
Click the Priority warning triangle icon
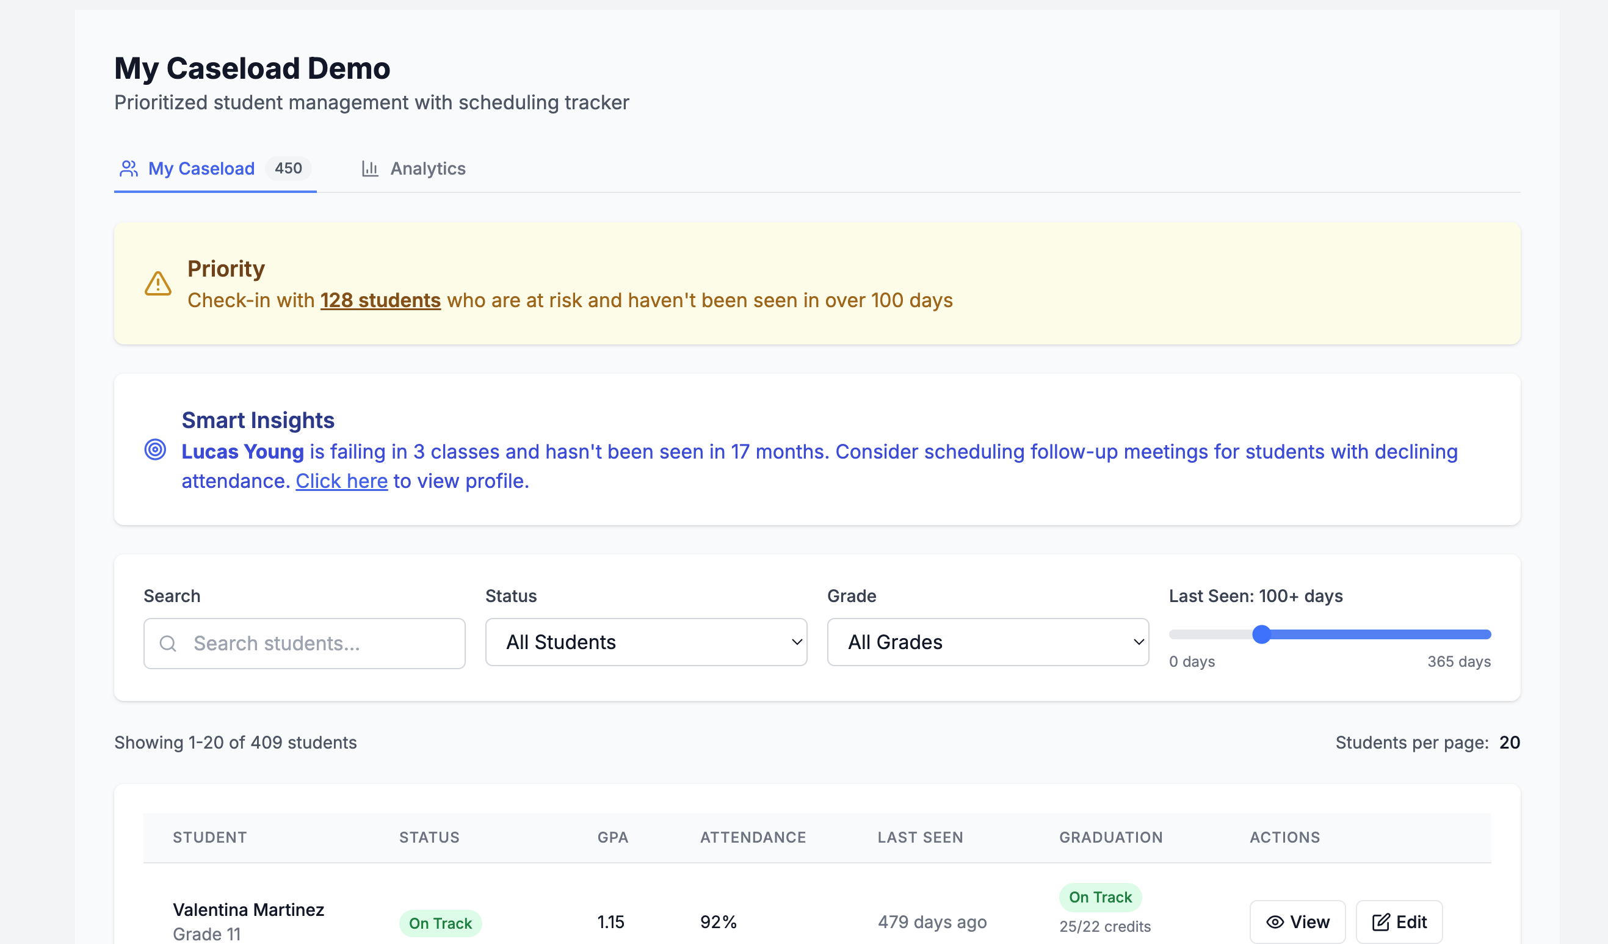pos(158,284)
